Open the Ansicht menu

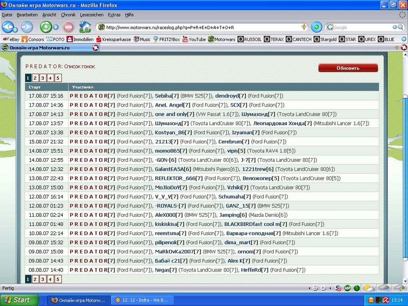click(x=49, y=15)
